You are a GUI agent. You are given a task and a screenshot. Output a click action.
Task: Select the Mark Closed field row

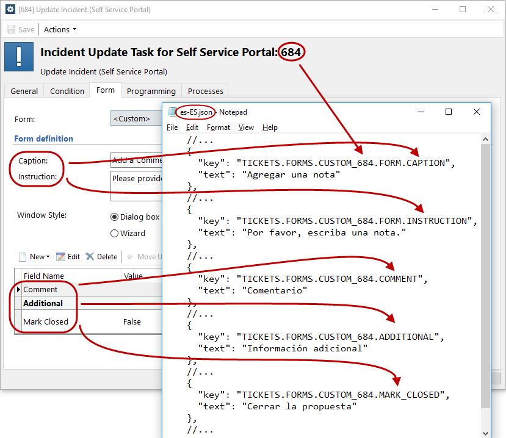(88, 321)
